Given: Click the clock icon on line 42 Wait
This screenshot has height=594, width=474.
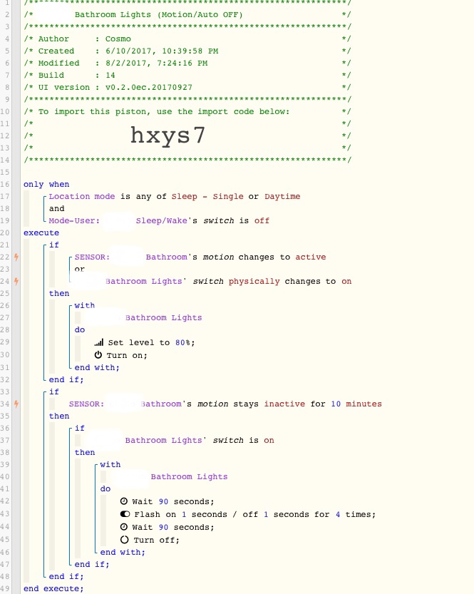Looking at the screenshot, I should (124, 501).
